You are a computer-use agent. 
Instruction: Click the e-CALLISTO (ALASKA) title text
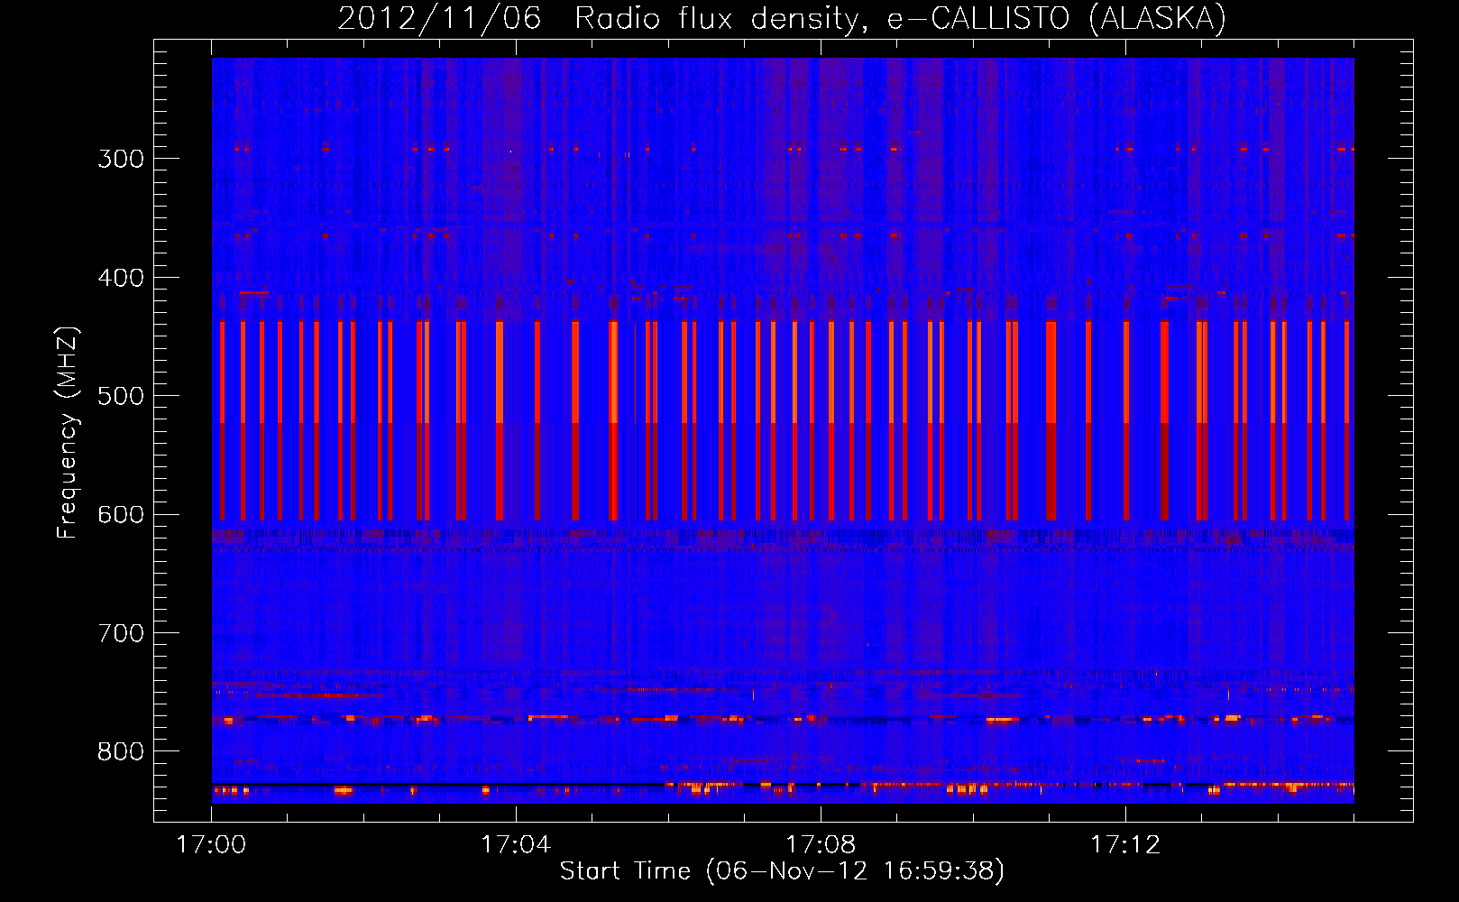pyautogui.click(x=1057, y=18)
